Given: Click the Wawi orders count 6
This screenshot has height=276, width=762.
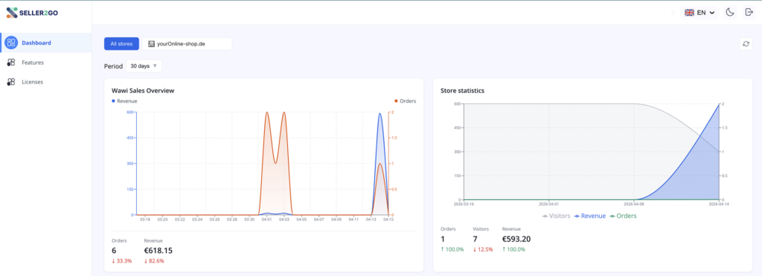Looking at the screenshot, I should (114, 251).
